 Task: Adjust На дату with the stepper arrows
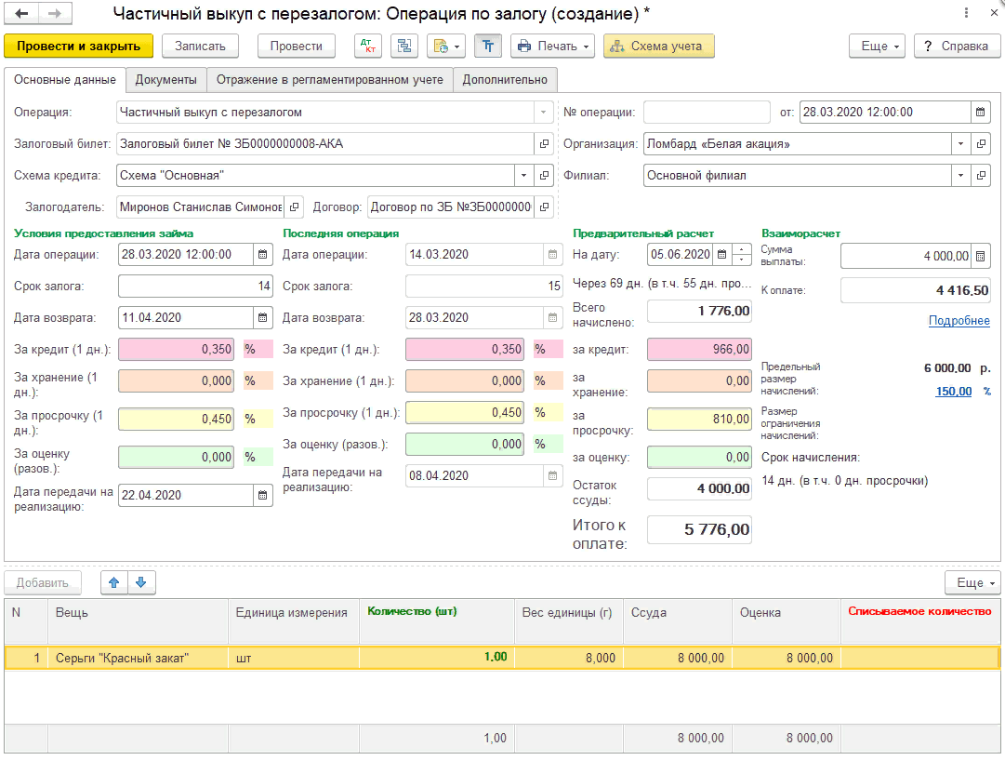point(742,255)
